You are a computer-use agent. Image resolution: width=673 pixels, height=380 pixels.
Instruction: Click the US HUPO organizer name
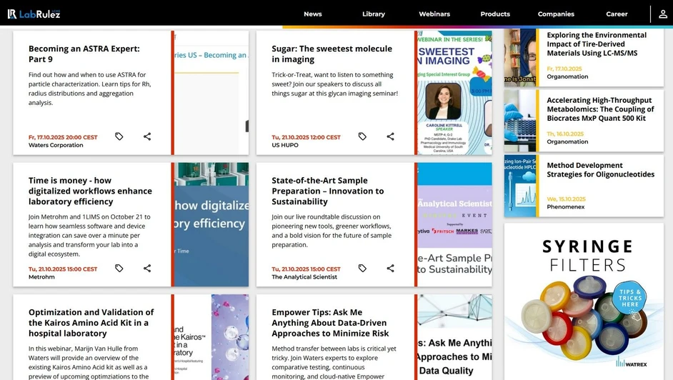coord(285,145)
